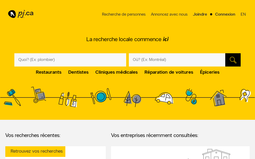Click the plate and cutlery restaurant icon

click(100, 97)
